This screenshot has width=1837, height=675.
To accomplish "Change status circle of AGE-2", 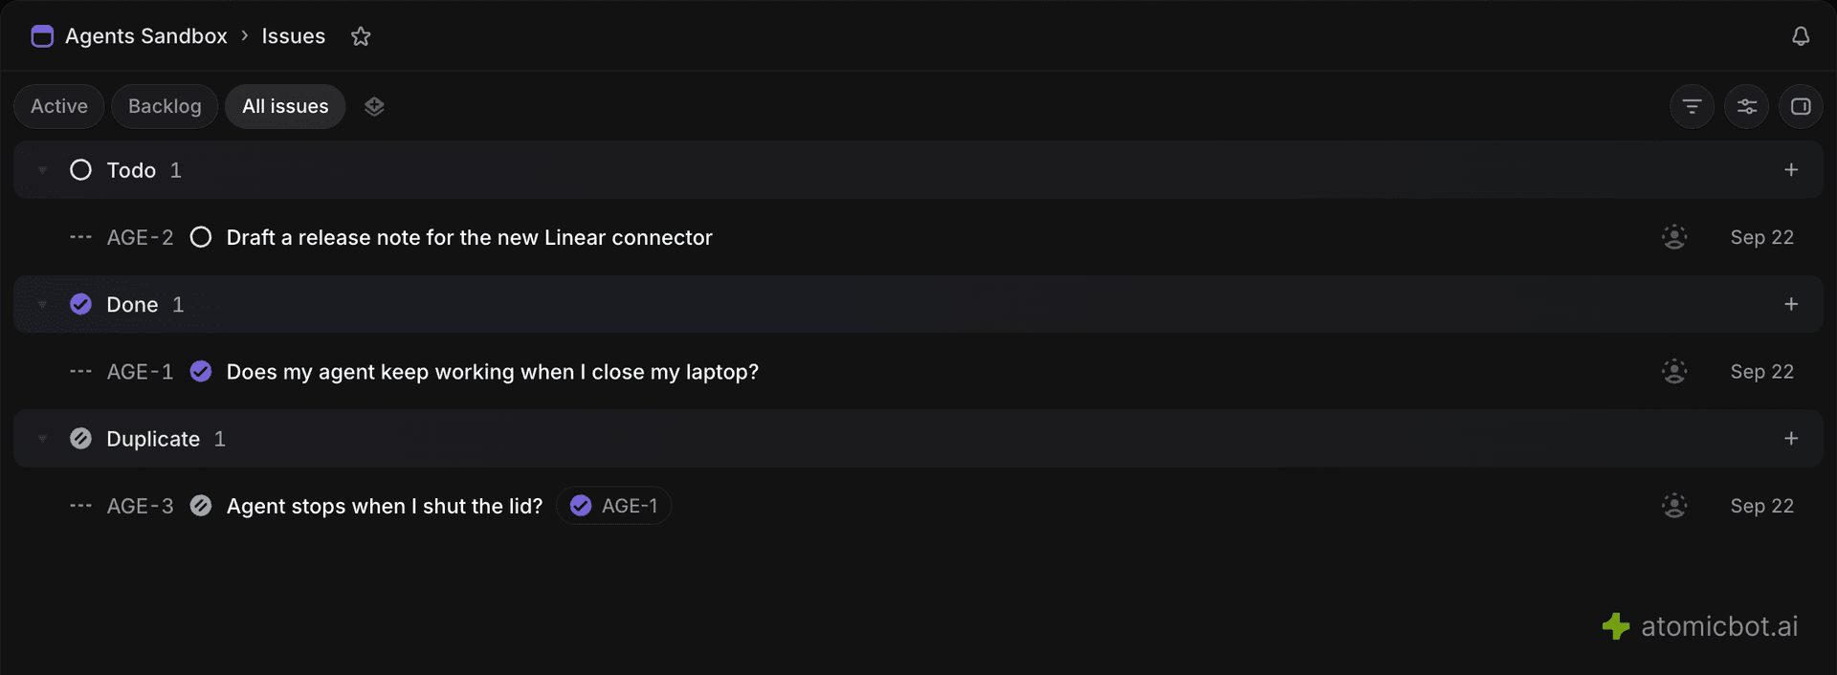I will point(201,237).
